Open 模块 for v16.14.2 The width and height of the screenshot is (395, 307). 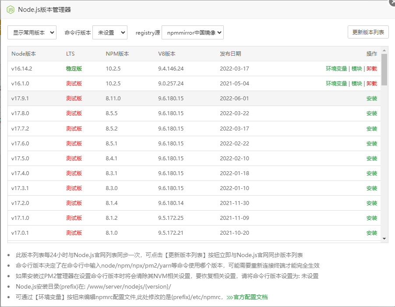pyautogui.click(x=356, y=68)
